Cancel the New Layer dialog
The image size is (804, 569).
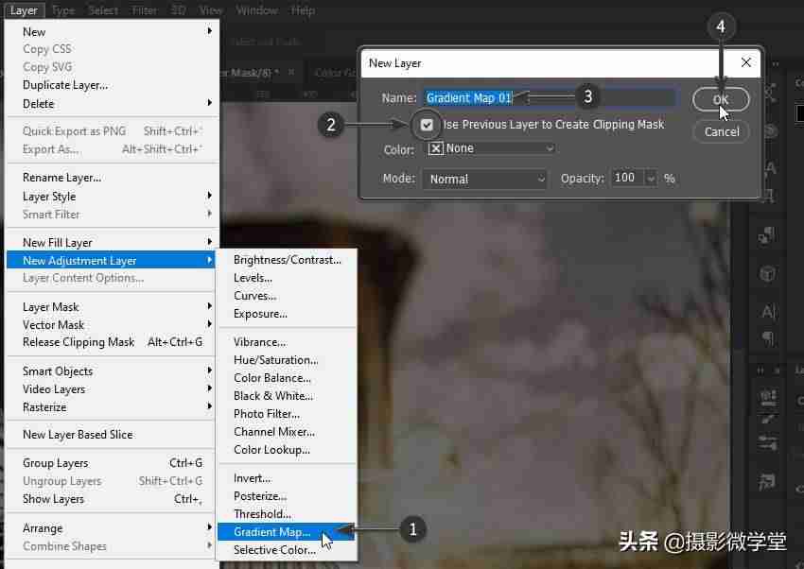(722, 132)
